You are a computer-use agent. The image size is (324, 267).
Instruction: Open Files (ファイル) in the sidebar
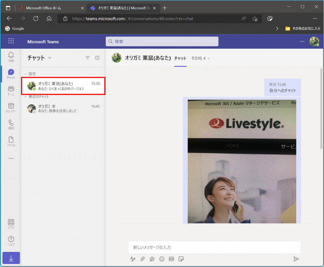coord(11,141)
